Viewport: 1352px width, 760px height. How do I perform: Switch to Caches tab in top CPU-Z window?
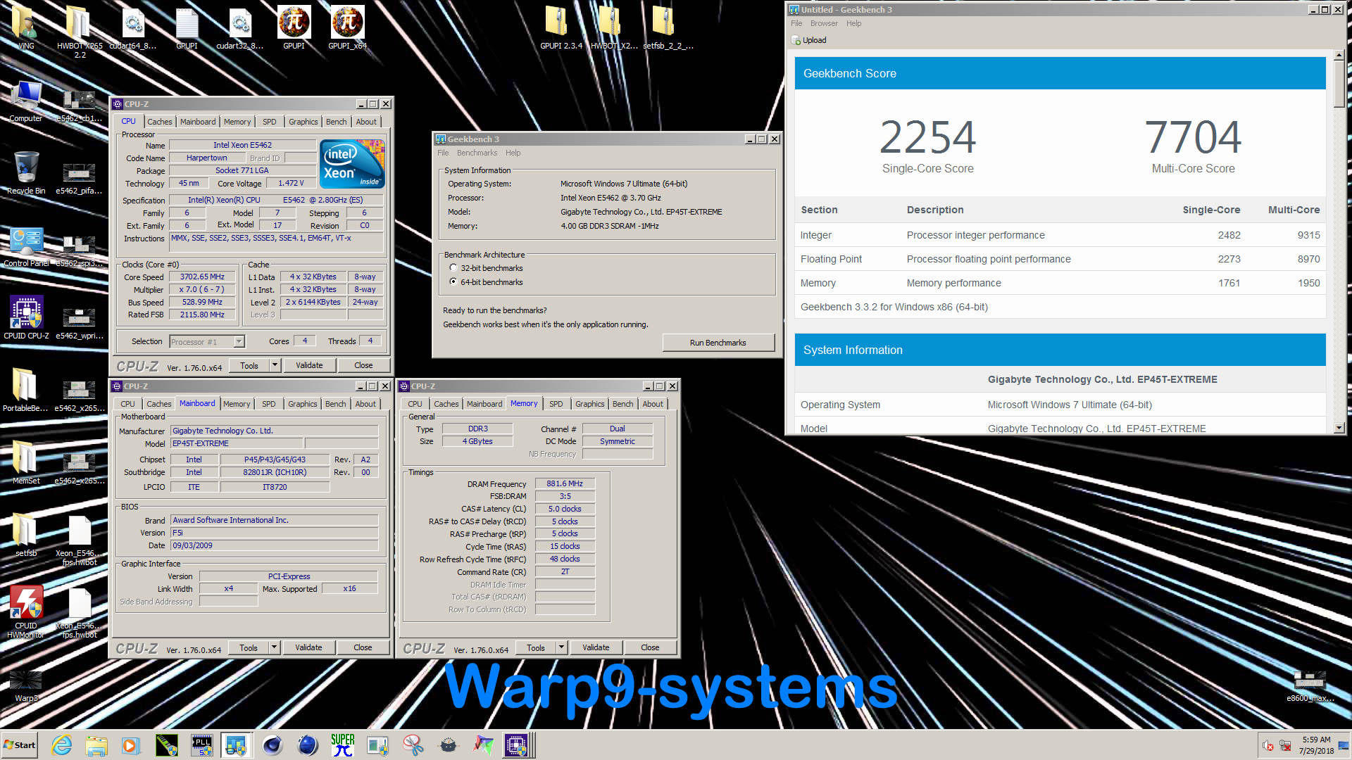pos(159,122)
